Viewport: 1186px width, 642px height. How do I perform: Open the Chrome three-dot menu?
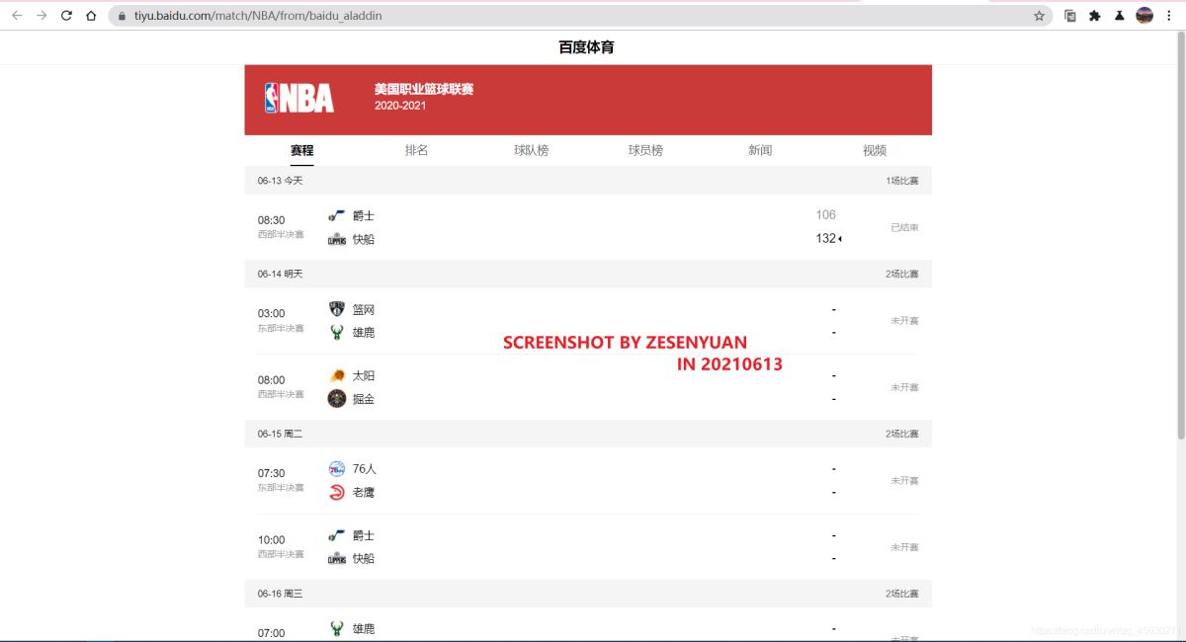point(1169,16)
